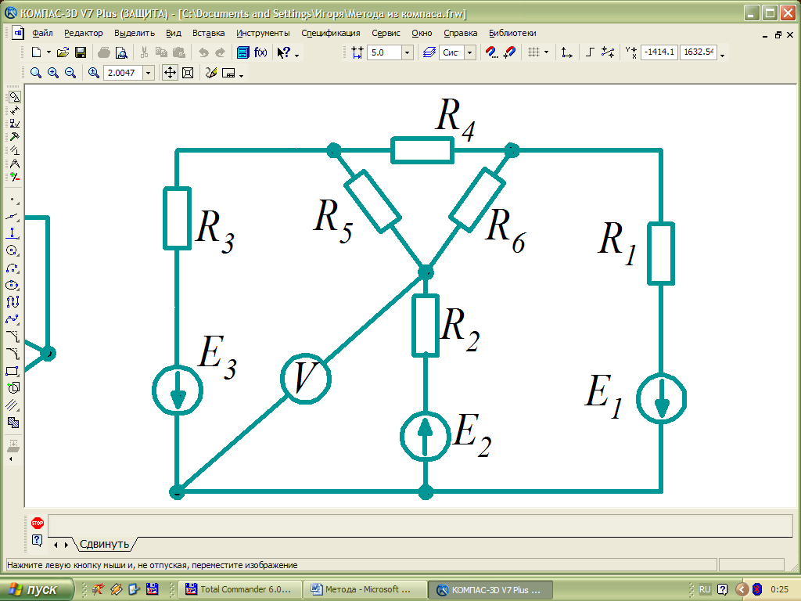Switch to Designations panel icon

pyautogui.click(x=14, y=124)
